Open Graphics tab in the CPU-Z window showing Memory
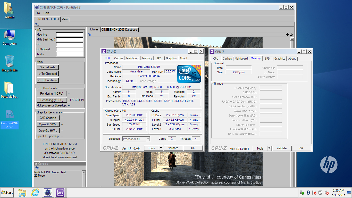This screenshot has width=352, height=198. 280,59
